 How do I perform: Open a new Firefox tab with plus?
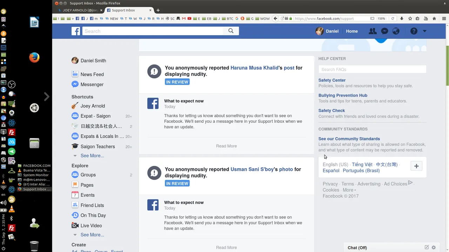tap(158, 10)
